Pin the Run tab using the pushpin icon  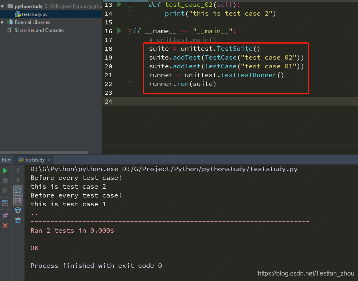click(5, 215)
